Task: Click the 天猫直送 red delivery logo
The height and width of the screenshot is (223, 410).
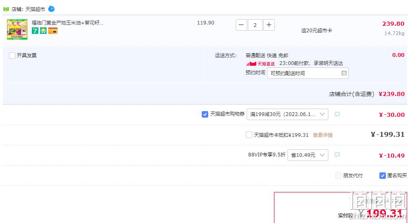Action: (261, 64)
